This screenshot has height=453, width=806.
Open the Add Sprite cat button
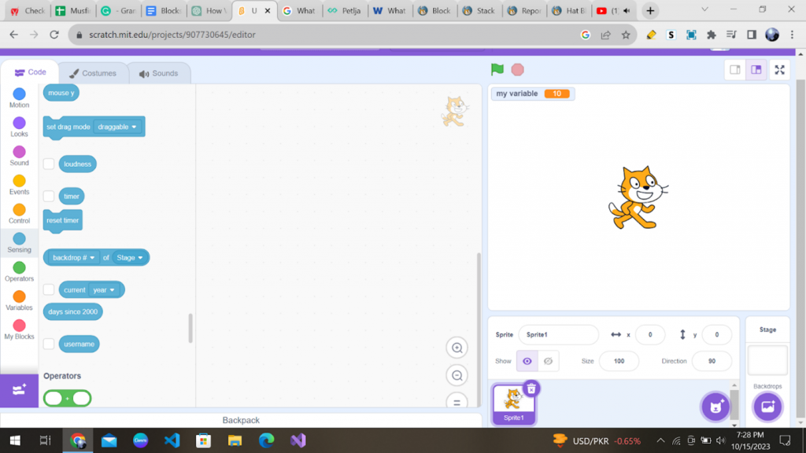click(x=715, y=406)
